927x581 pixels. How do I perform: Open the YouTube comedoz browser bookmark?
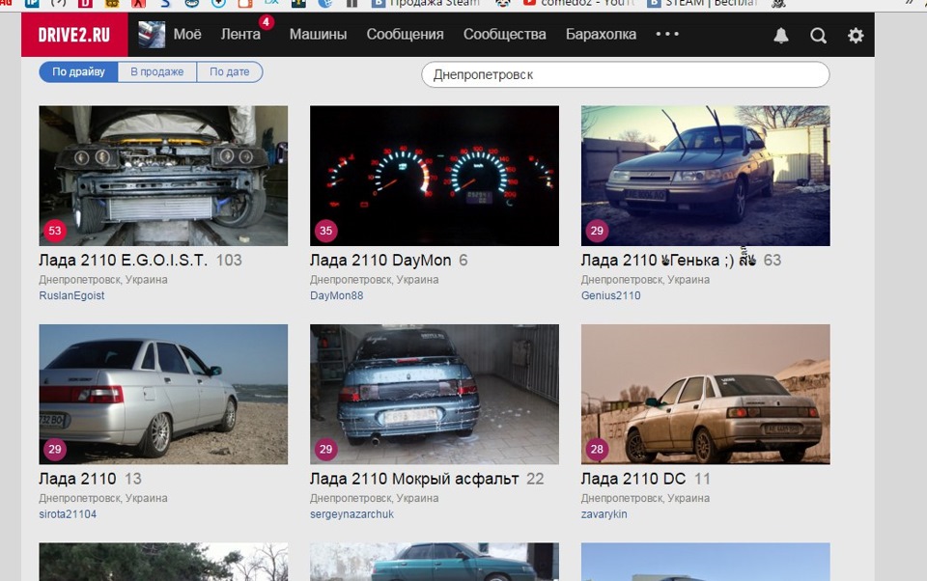coord(579,4)
